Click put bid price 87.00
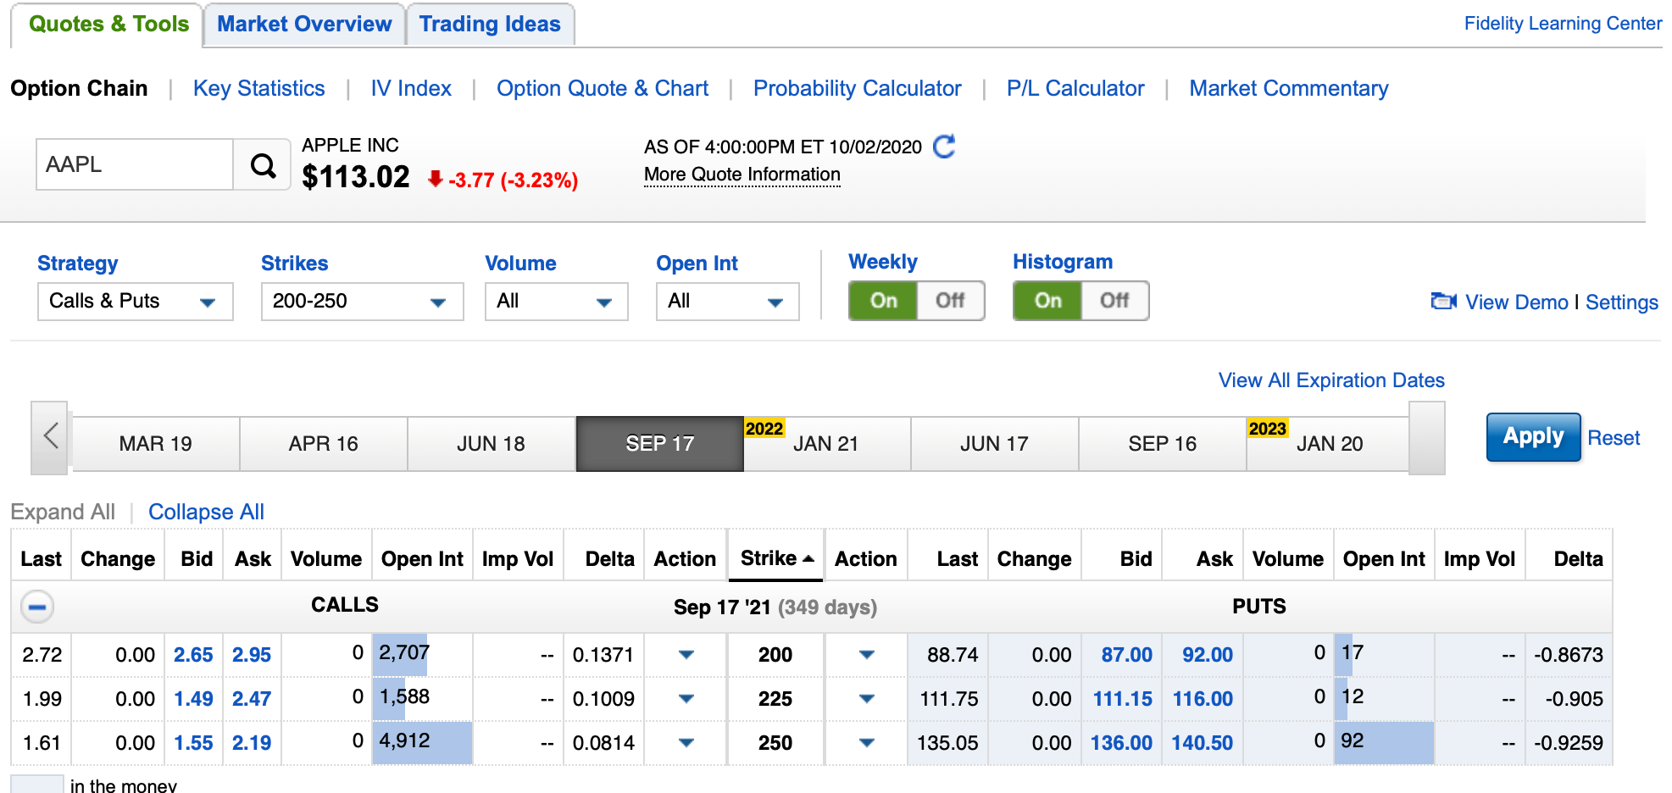Viewport: 1672px width, 793px height. point(1126,655)
